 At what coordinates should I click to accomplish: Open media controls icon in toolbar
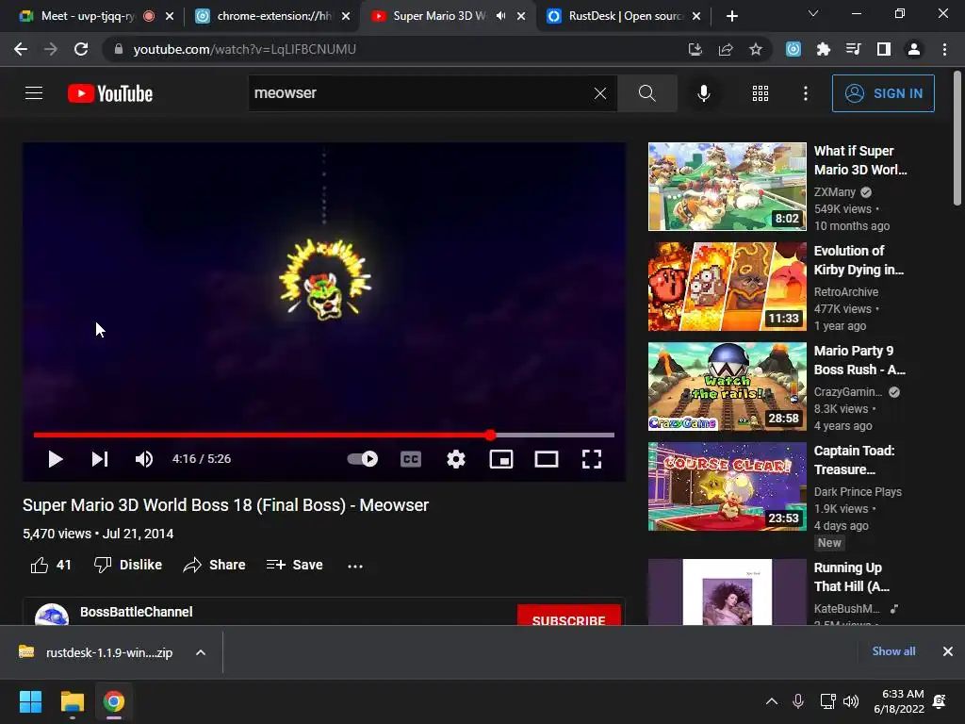click(x=853, y=49)
